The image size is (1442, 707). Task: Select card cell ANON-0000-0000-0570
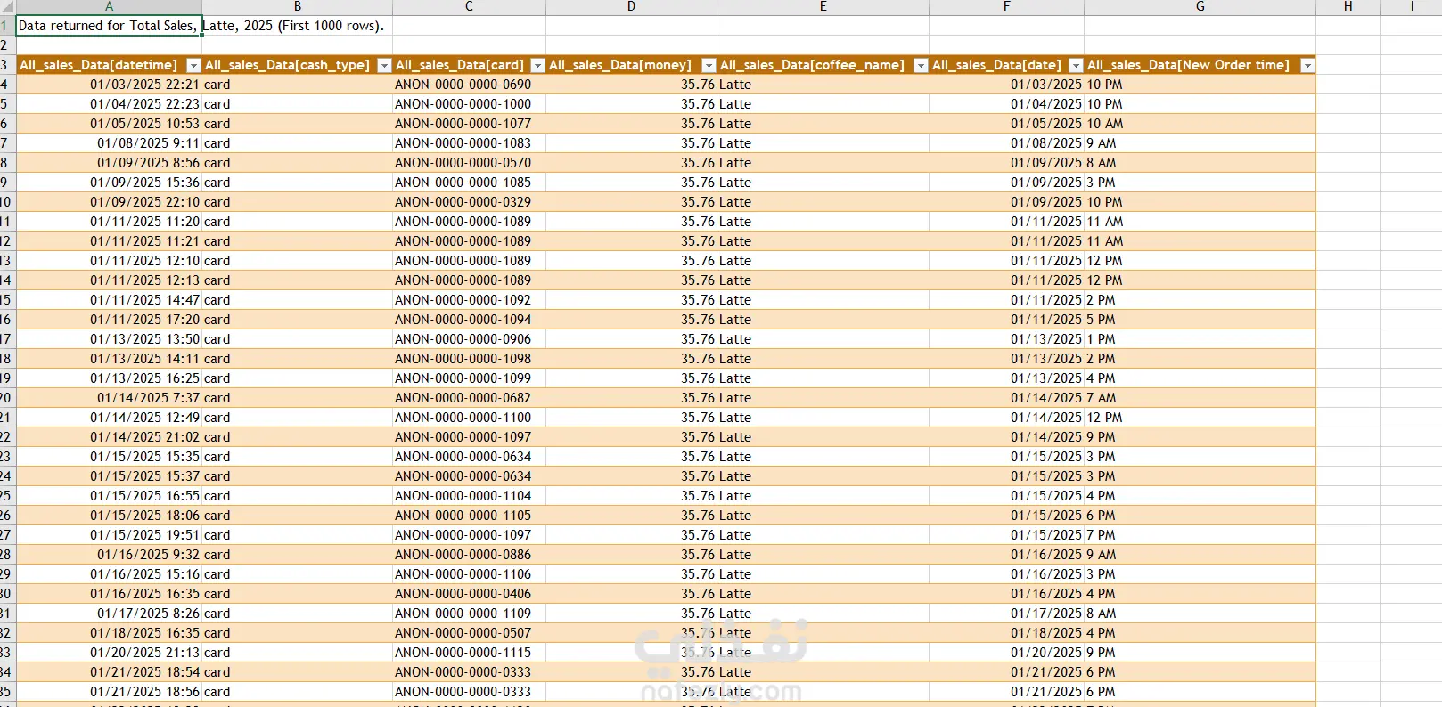click(x=470, y=163)
